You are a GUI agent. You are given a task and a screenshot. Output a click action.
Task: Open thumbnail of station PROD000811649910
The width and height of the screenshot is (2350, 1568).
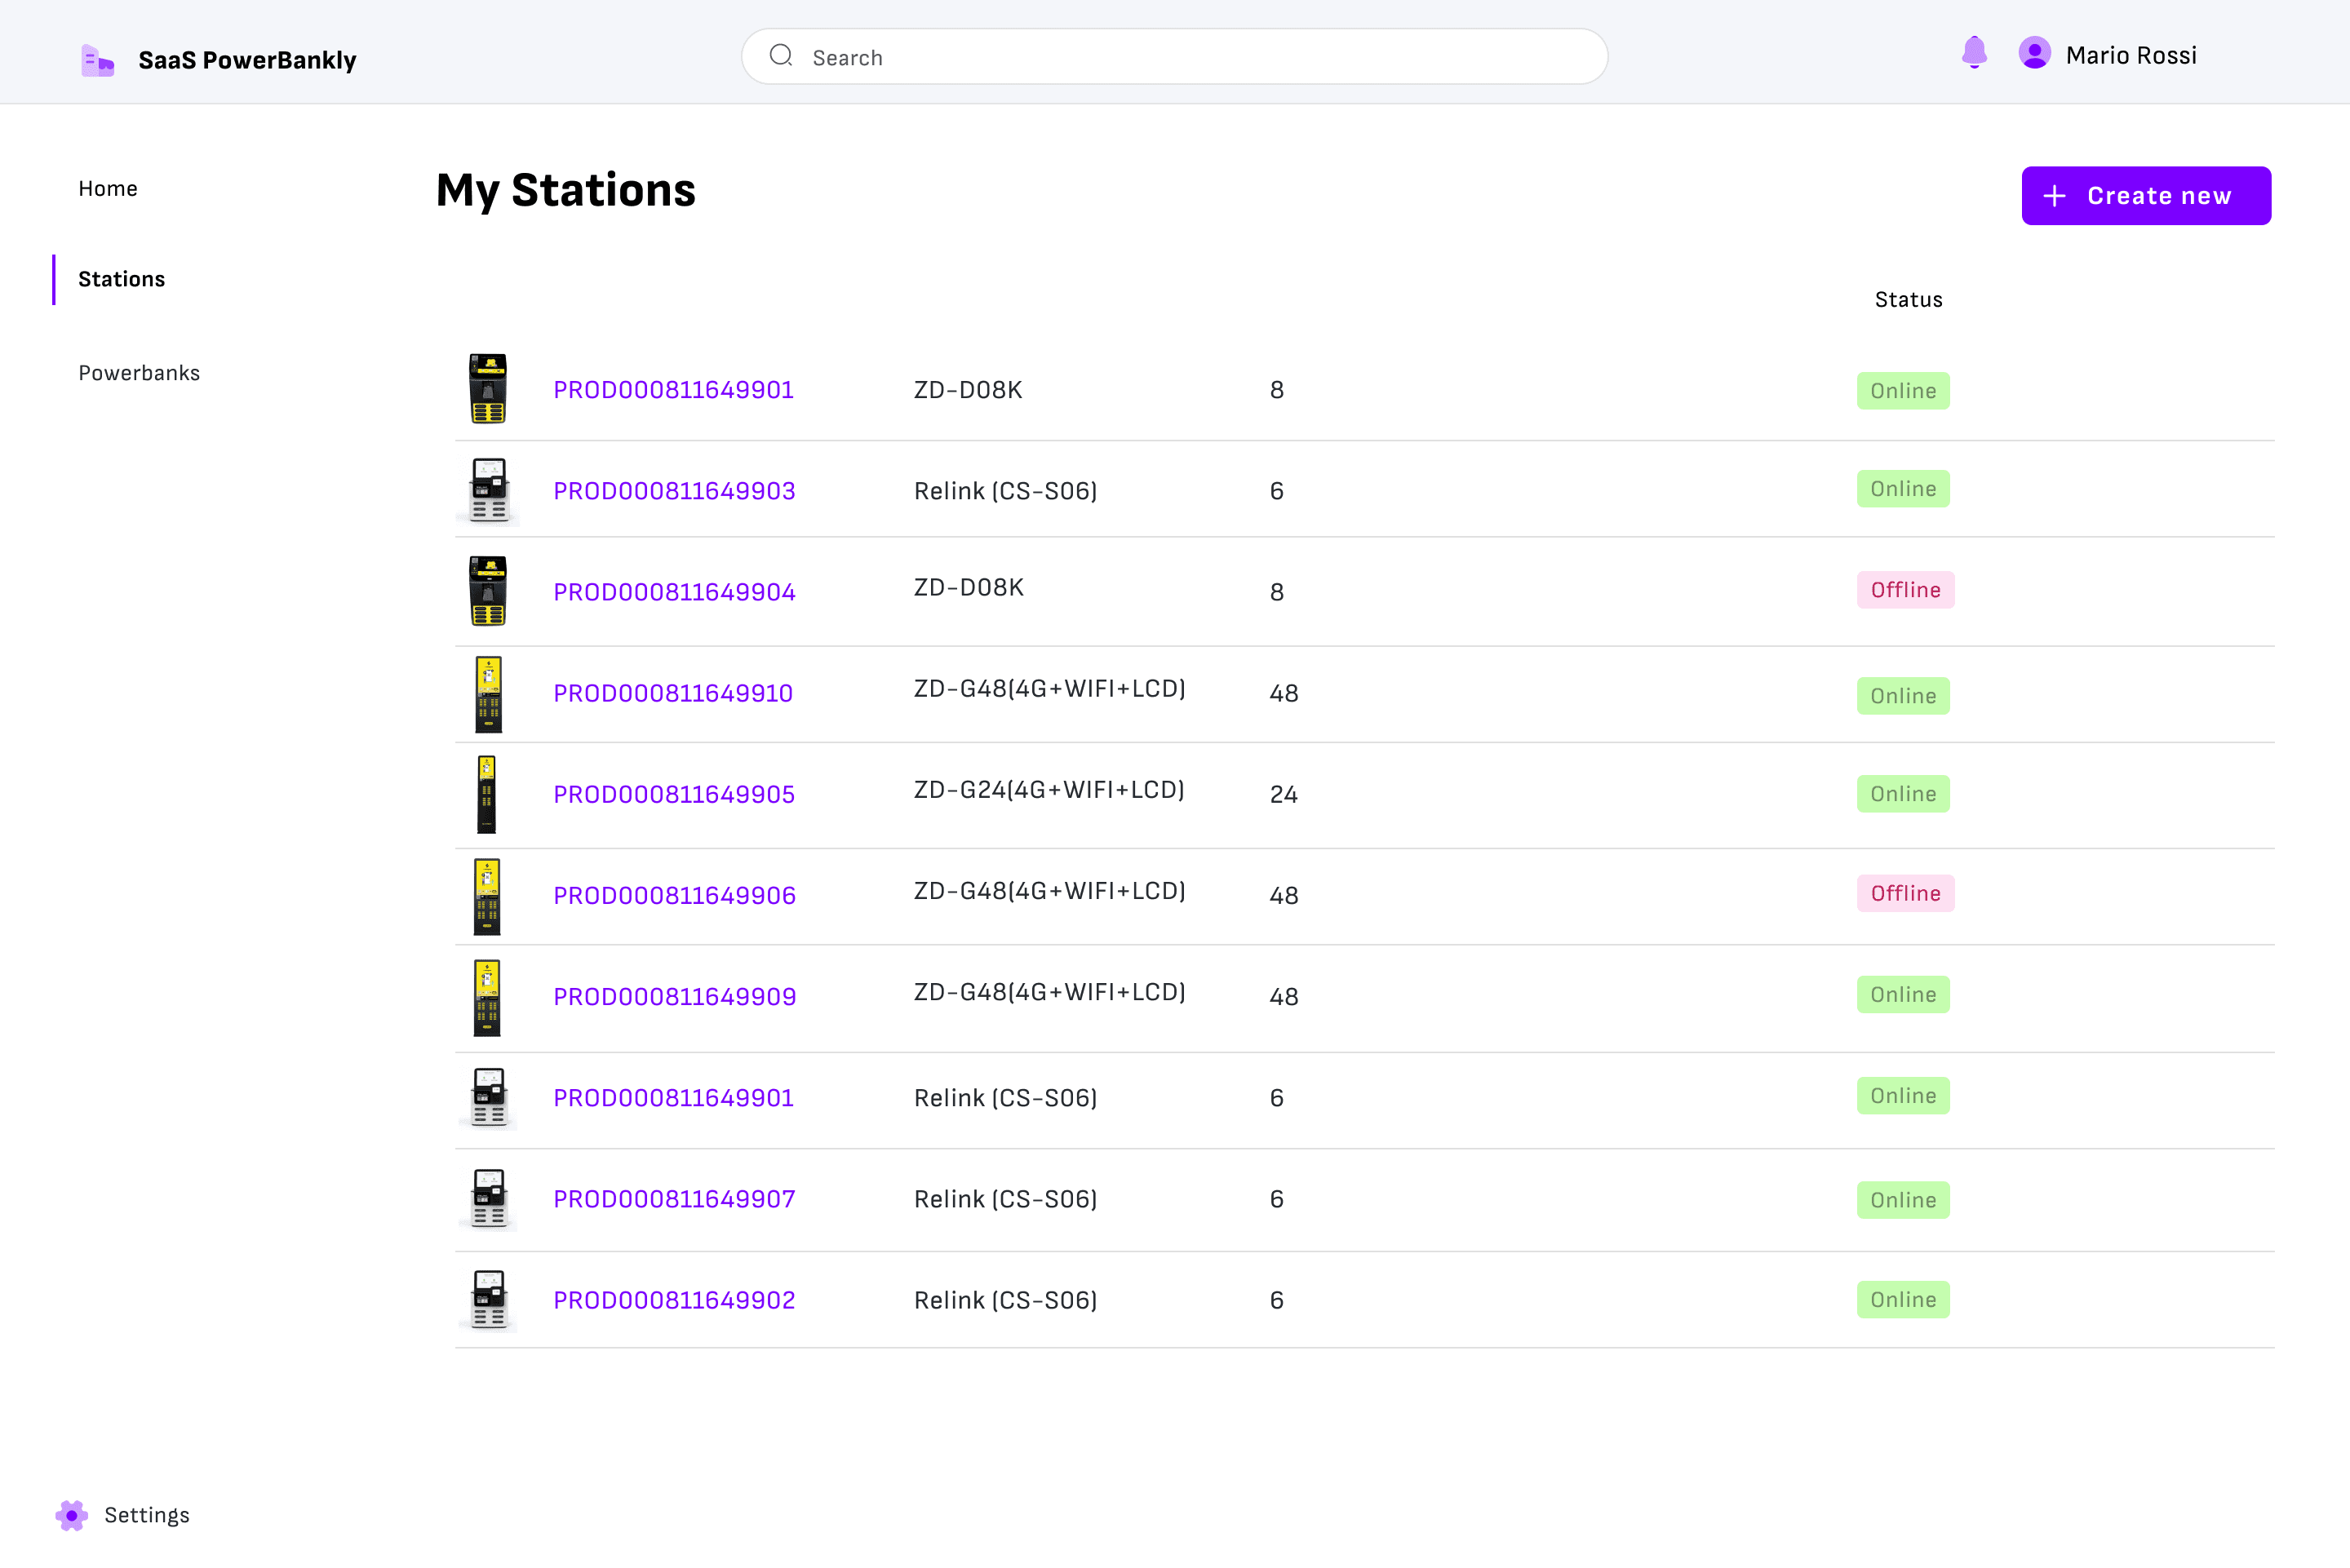click(488, 694)
